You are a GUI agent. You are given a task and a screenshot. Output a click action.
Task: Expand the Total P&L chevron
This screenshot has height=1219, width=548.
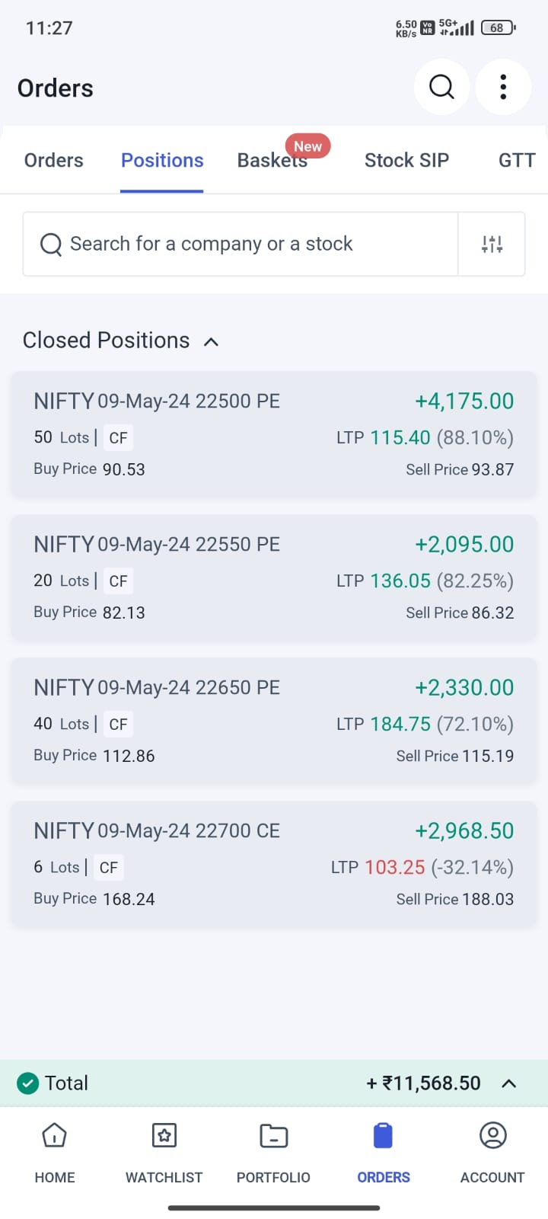coord(509,1083)
